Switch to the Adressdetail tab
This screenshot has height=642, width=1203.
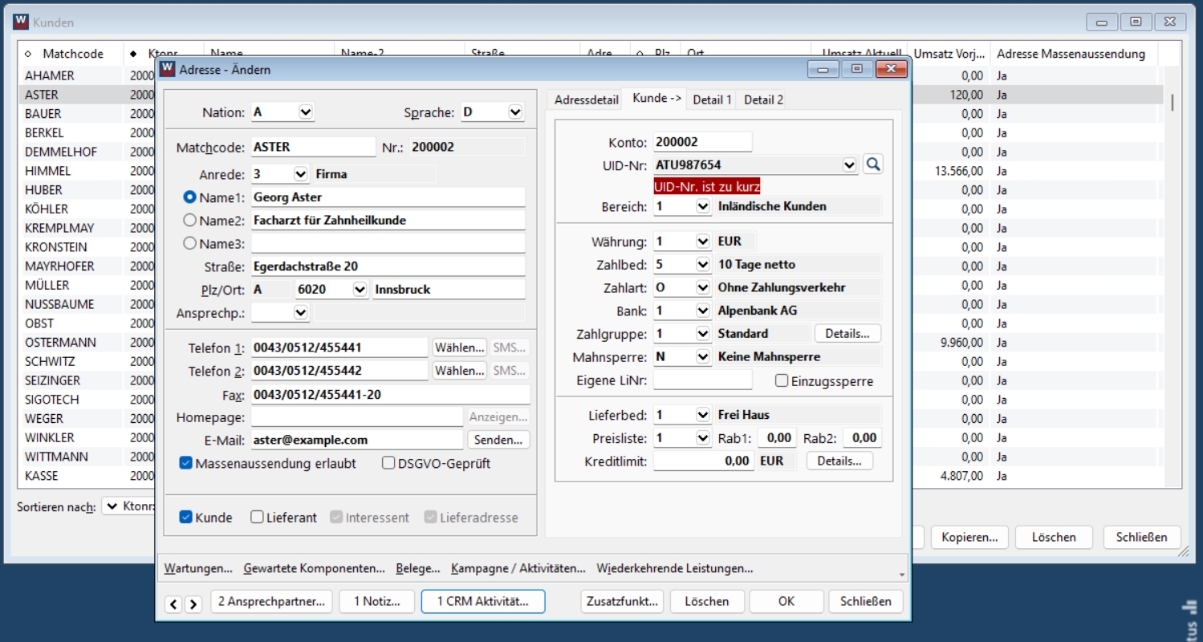587,100
